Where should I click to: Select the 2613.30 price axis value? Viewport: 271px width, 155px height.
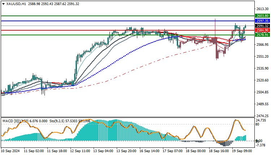[x=263, y=9]
